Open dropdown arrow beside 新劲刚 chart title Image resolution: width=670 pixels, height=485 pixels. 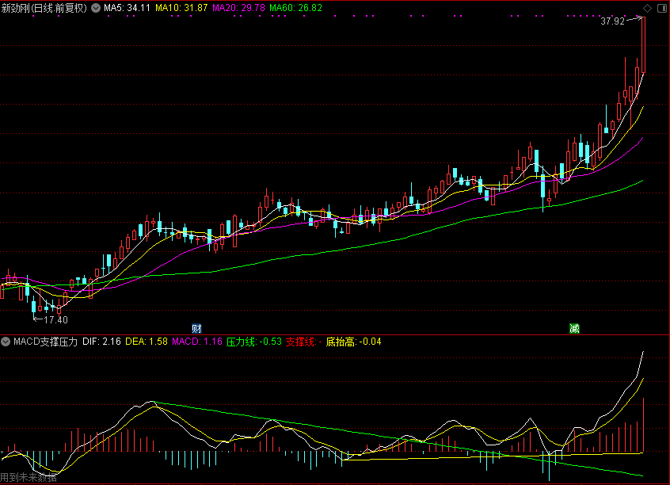pyautogui.click(x=97, y=8)
